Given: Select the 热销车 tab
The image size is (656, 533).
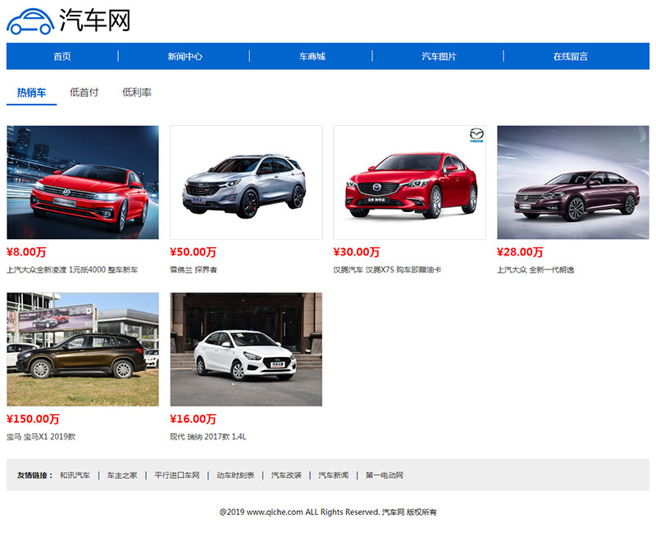Looking at the screenshot, I should point(31,93).
